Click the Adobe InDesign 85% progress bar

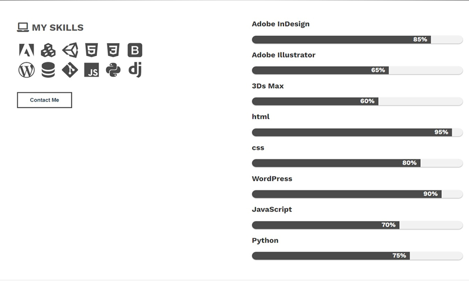coord(357,39)
